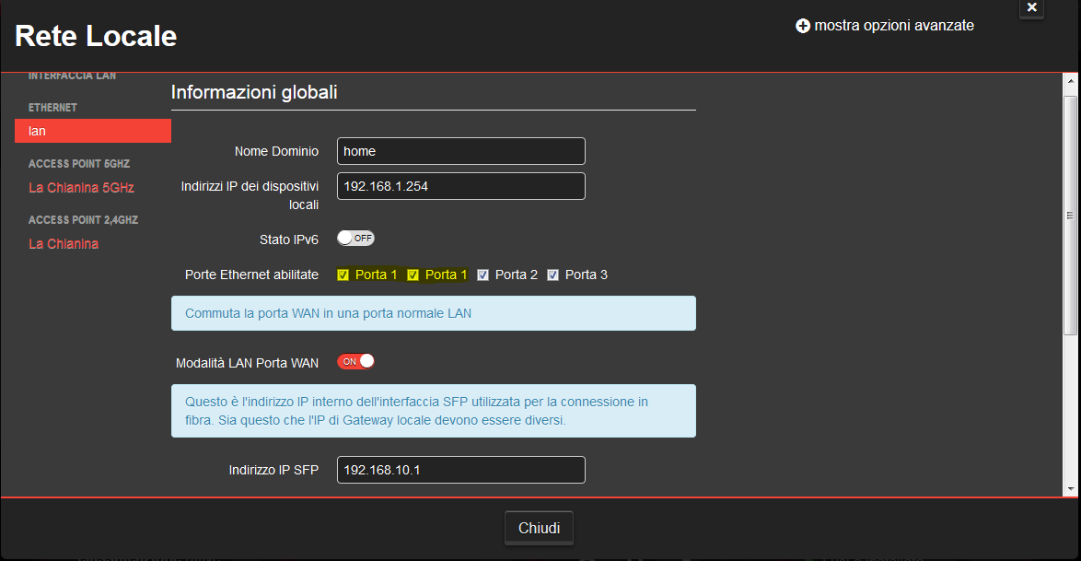Click the Stato IPv6 OFF switch icon
The width and height of the screenshot is (1081, 561).
(355, 238)
